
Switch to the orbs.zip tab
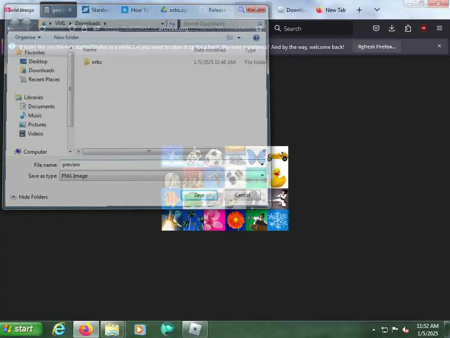coord(174,10)
